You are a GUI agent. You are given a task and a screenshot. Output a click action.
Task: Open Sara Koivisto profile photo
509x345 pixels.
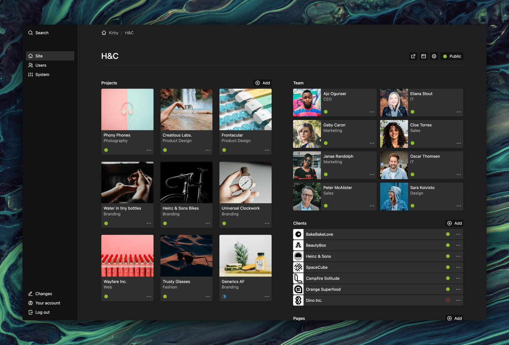pos(394,196)
